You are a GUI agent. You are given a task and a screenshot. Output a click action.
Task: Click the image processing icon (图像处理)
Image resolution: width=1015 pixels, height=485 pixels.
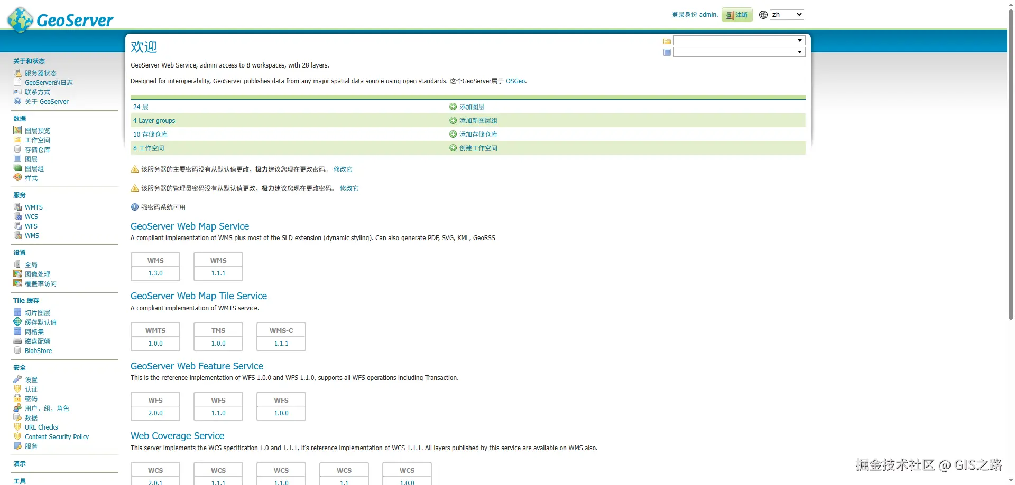click(17, 274)
